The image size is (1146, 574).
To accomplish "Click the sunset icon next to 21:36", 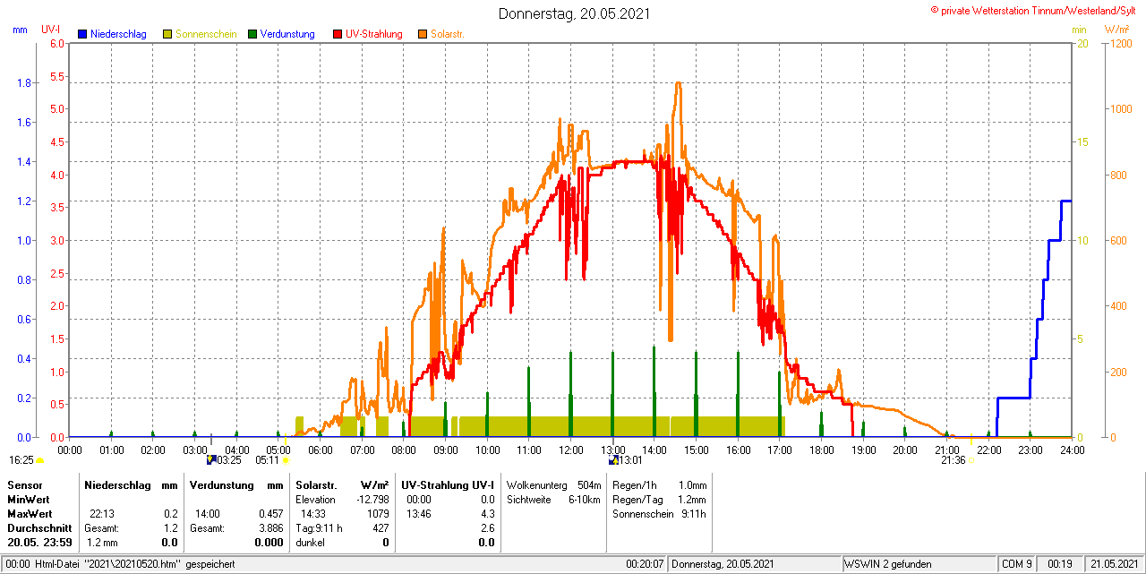I will click(x=971, y=460).
